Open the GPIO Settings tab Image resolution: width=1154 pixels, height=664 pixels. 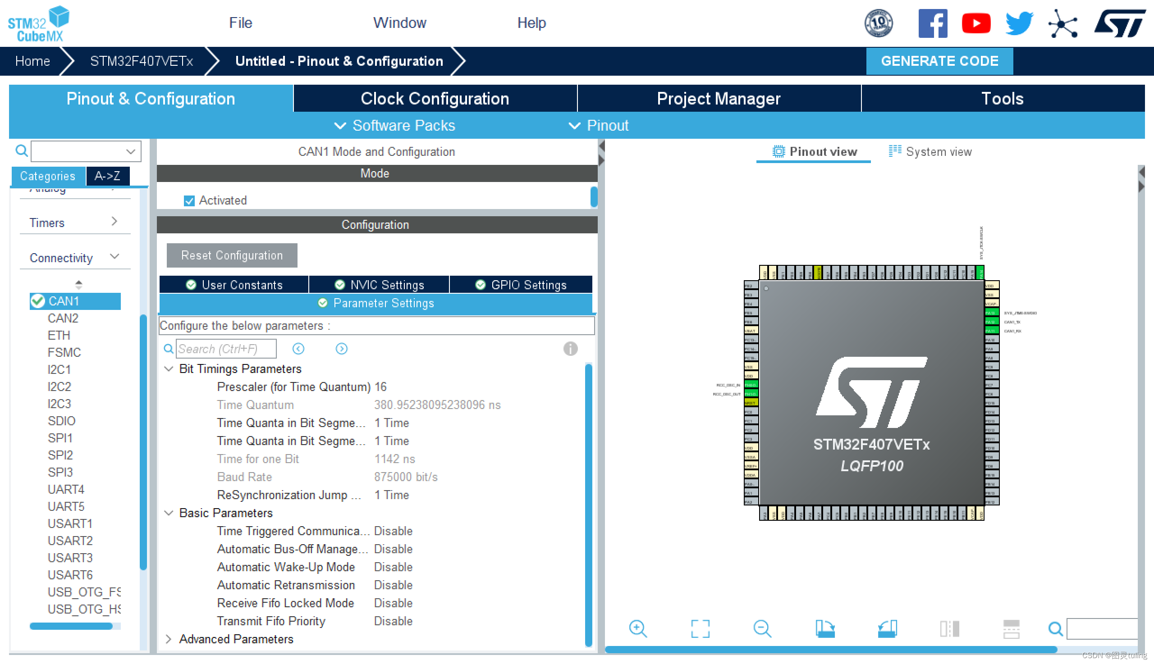coord(521,285)
